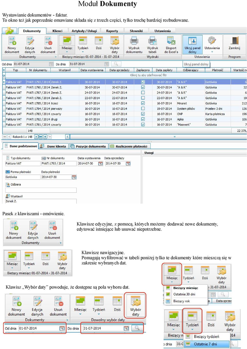This screenshot has width=247, height=349.
Task: Toggle Zapłacono checkbox for FVAT:1793 / 2014
Action: coord(143,82)
